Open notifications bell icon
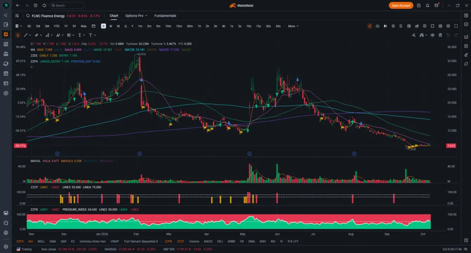Screen dimensions: 471x253 tap(427, 6)
